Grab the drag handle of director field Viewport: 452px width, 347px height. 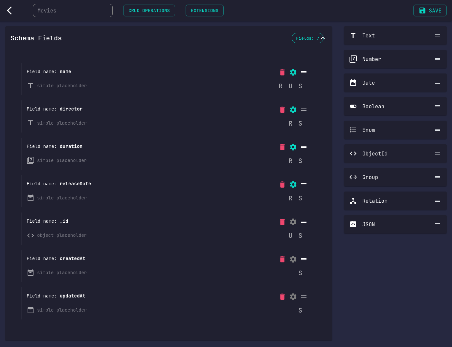pos(304,110)
